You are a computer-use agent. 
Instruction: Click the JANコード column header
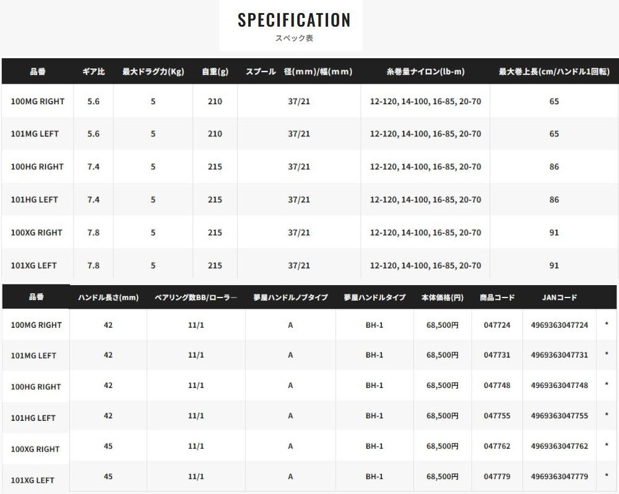tap(559, 298)
